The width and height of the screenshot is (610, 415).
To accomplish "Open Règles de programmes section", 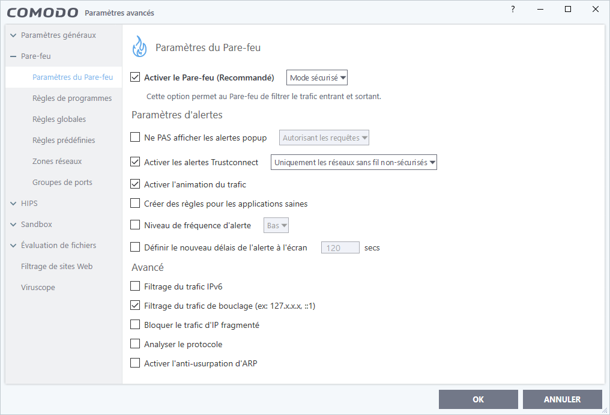I will coord(72,98).
